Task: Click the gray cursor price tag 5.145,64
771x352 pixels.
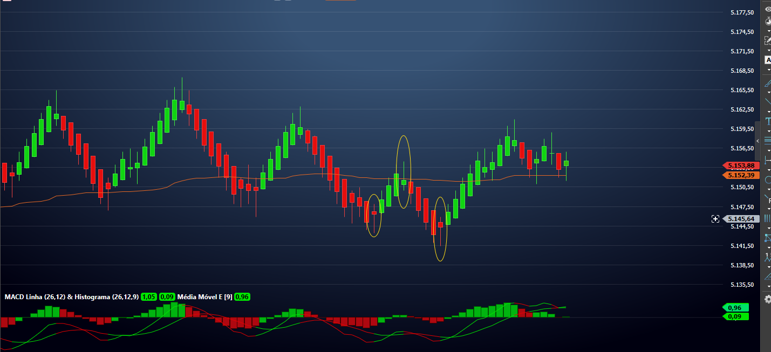Action: coord(741,219)
